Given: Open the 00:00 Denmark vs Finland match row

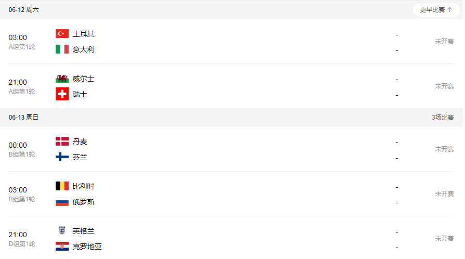Looking at the screenshot, I should coord(231,149).
